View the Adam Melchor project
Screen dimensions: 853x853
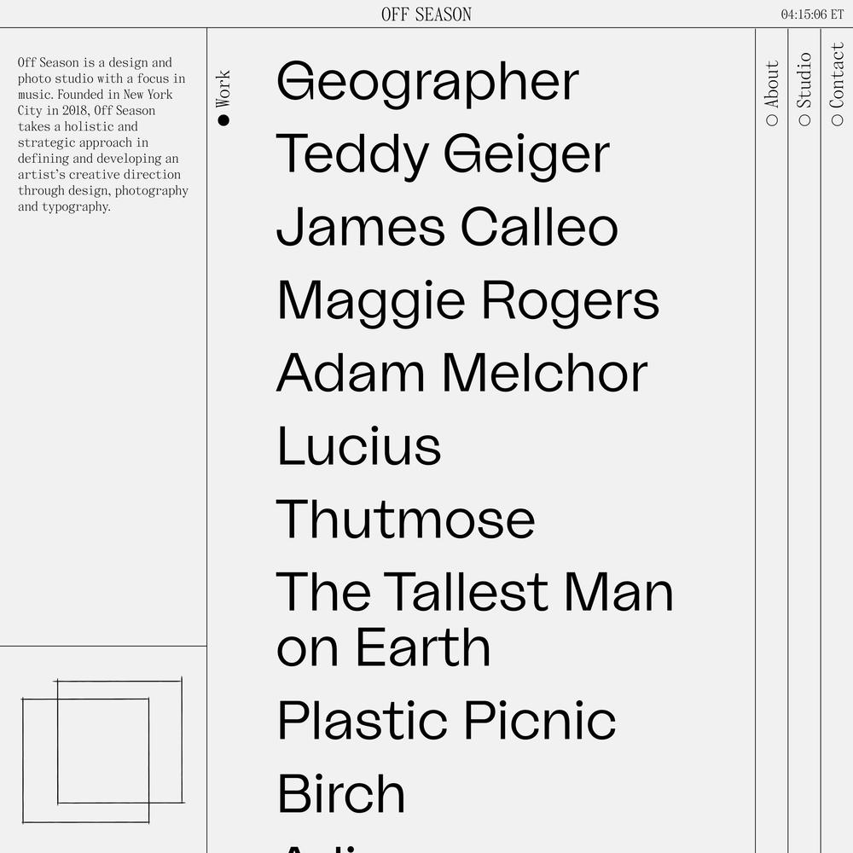click(461, 374)
